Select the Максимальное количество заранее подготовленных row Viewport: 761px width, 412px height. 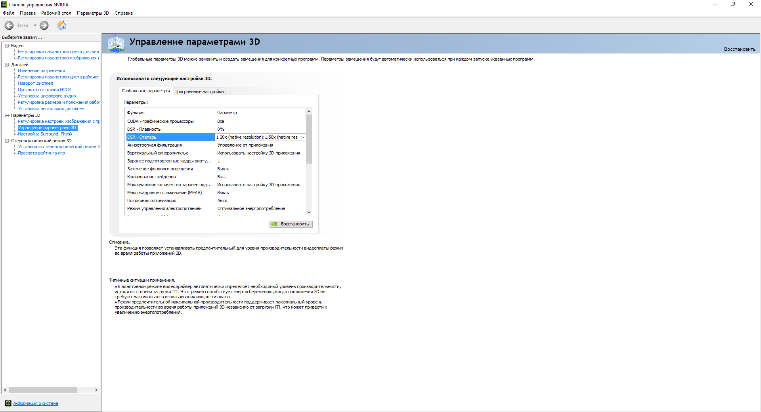coord(215,185)
